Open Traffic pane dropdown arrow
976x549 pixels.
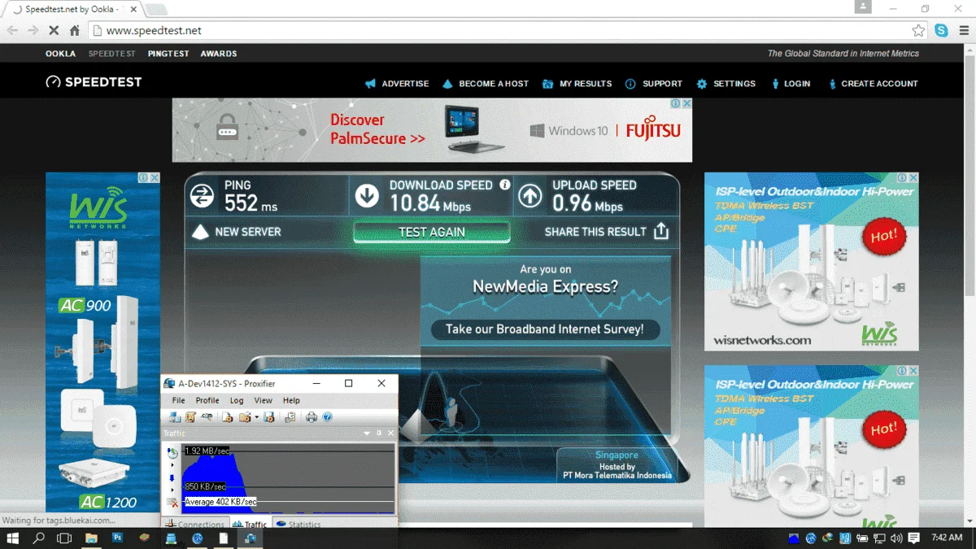[367, 434]
